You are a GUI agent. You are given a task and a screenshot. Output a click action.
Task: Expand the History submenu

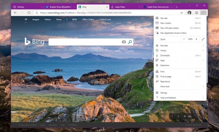[180, 50]
